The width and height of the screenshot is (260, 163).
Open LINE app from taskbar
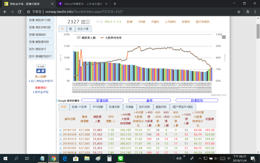coord(121,158)
